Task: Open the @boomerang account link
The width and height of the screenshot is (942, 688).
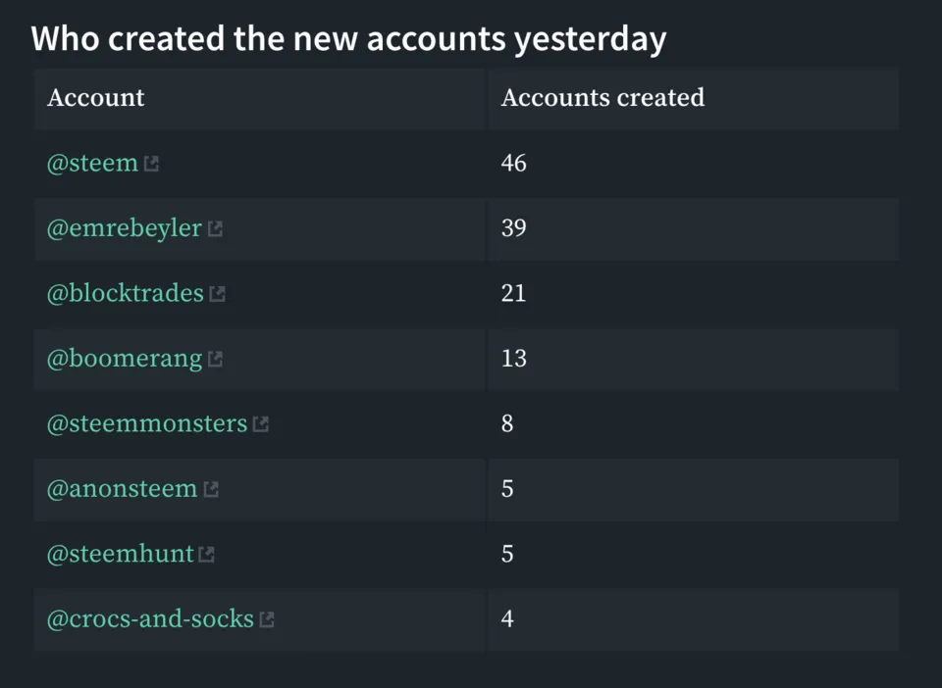Action: tap(125, 358)
